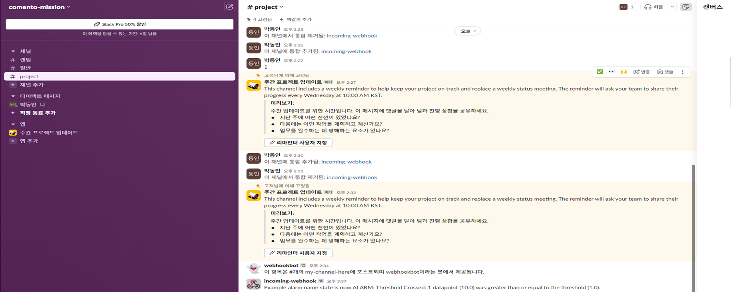The image size is (731, 292).
Task: Collapse the 채널 section
Action: [13, 51]
